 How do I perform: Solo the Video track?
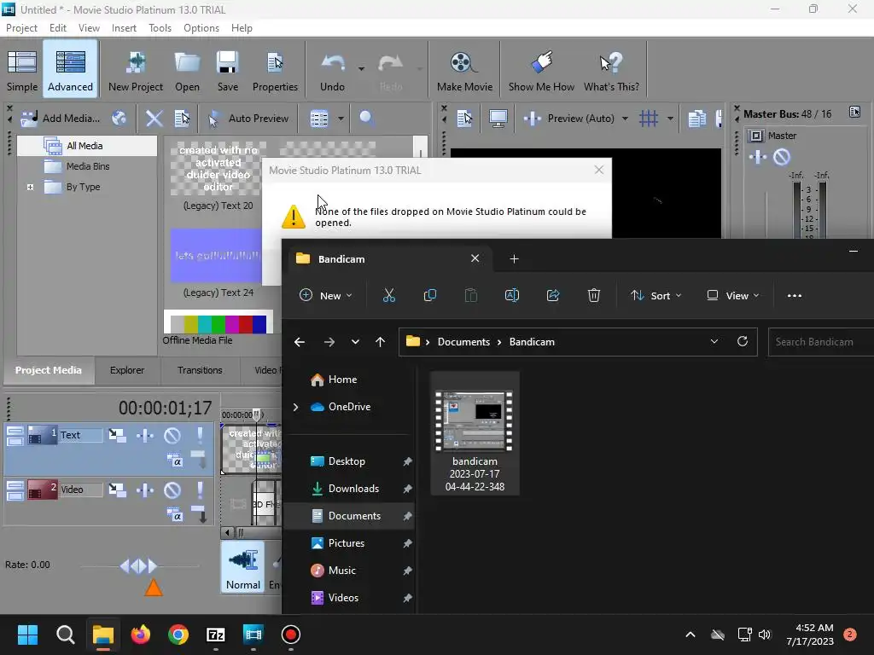click(200, 490)
